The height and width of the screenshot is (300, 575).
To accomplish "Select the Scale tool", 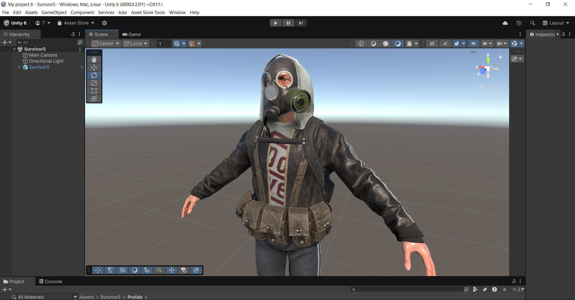I will point(94,83).
